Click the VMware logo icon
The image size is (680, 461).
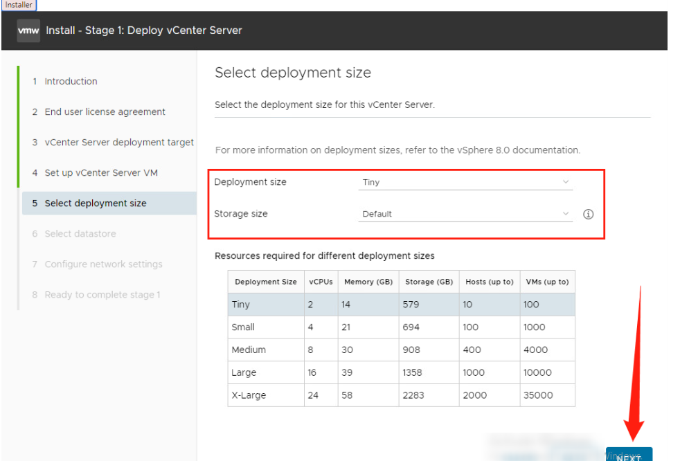28,30
